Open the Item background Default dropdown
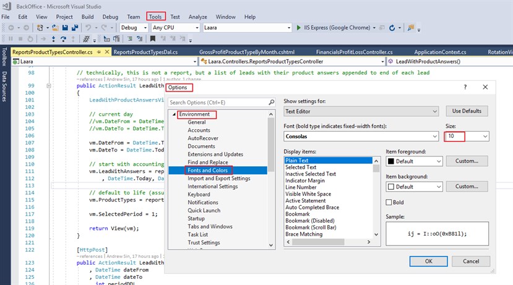The width and height of the screenshot is (513, 285). 414,187
